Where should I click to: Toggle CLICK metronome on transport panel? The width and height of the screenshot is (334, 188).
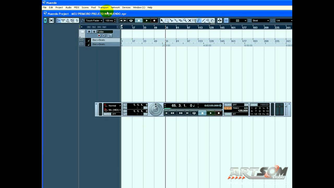click(x=228, y=105)
